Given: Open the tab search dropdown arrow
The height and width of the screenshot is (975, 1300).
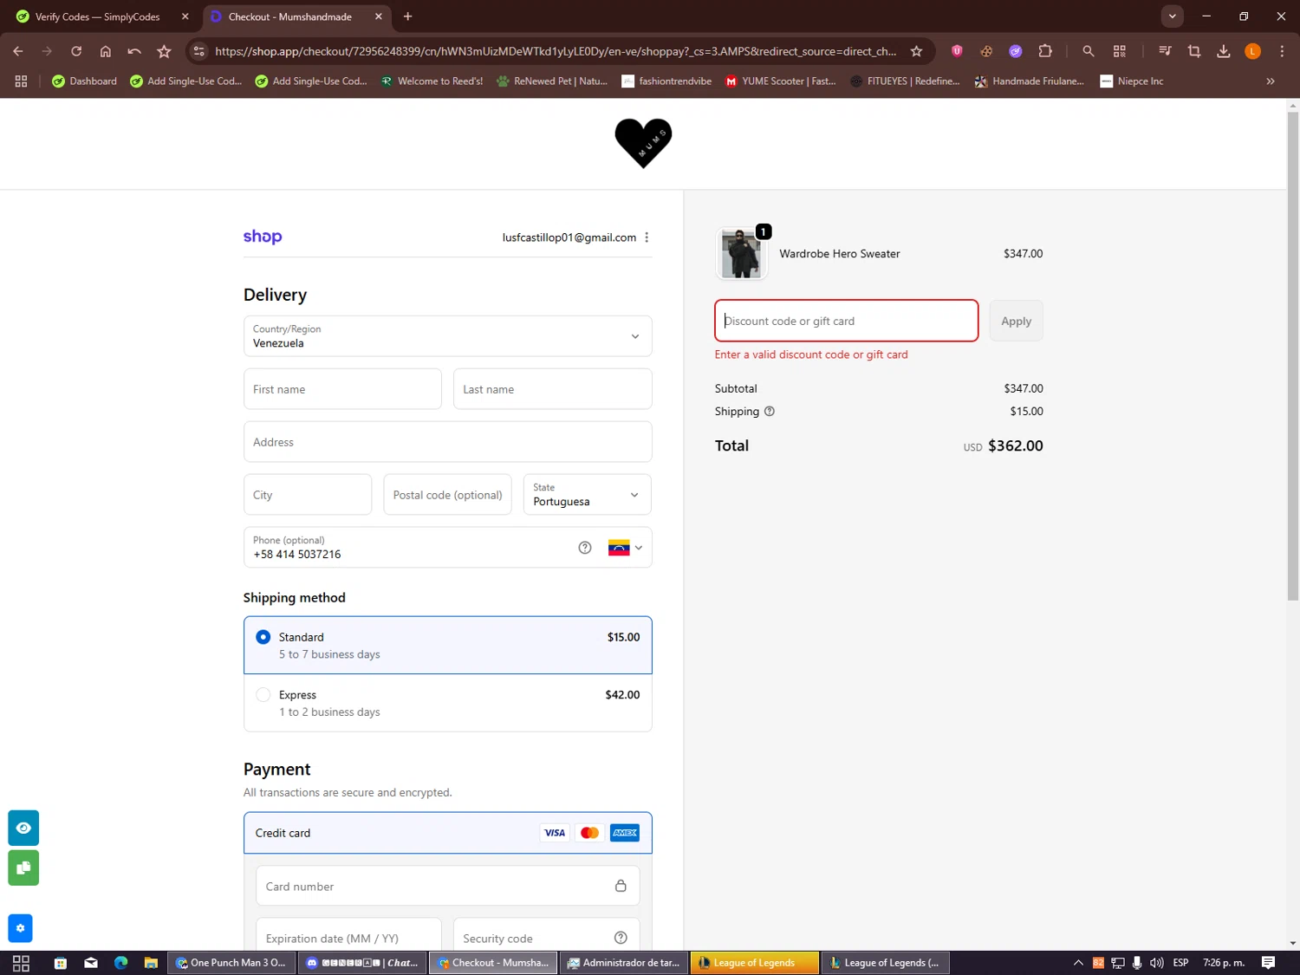Looking at the screenshot, I should click(1172, 16).
